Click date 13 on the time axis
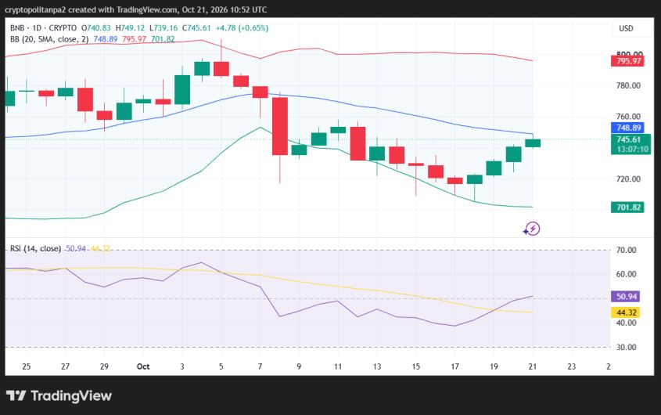Screen dimensions: 661x415 pyautogui.click(x=376, y=366)
